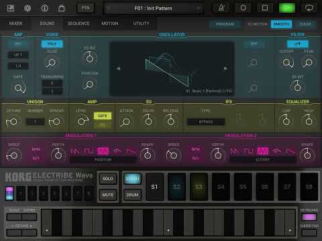Open the filter type LPF selector
The width and height of the screenshot is (322, 241).
[298, 44]
